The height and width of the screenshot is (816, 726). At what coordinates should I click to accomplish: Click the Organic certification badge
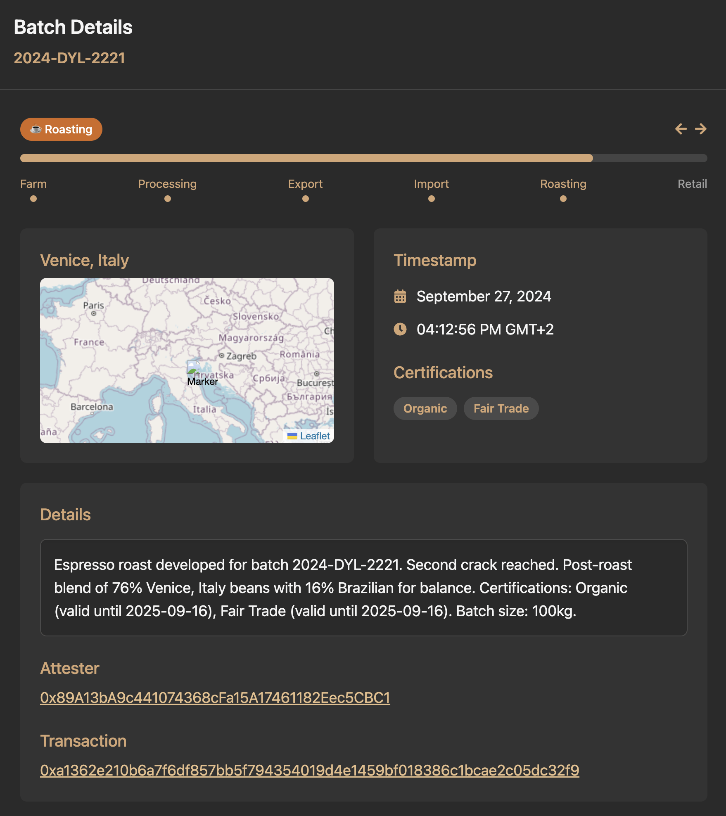coord(425,408)
